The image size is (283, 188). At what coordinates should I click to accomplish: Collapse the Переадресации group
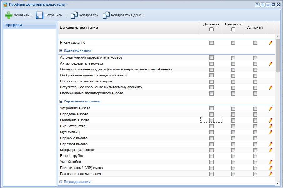[61, 182]
